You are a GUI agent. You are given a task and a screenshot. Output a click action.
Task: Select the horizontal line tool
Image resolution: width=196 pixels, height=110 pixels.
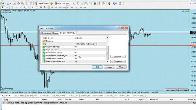[16, 7]
